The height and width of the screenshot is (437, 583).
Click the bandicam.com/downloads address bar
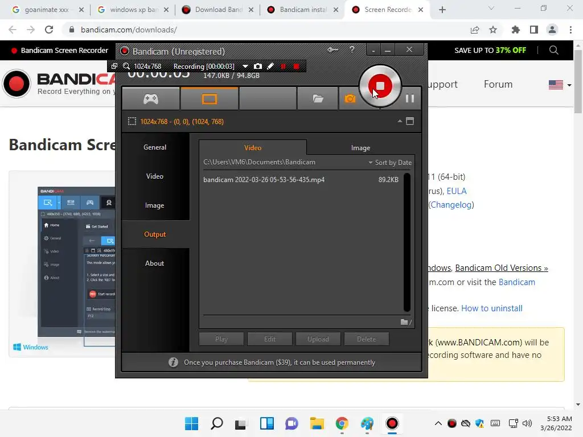(128, 30)
